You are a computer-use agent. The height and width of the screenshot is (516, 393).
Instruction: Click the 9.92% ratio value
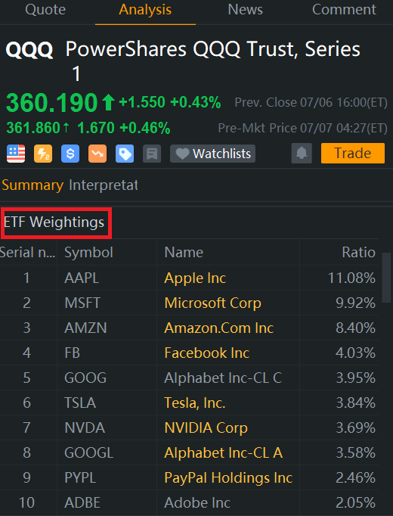coord(355,303)
